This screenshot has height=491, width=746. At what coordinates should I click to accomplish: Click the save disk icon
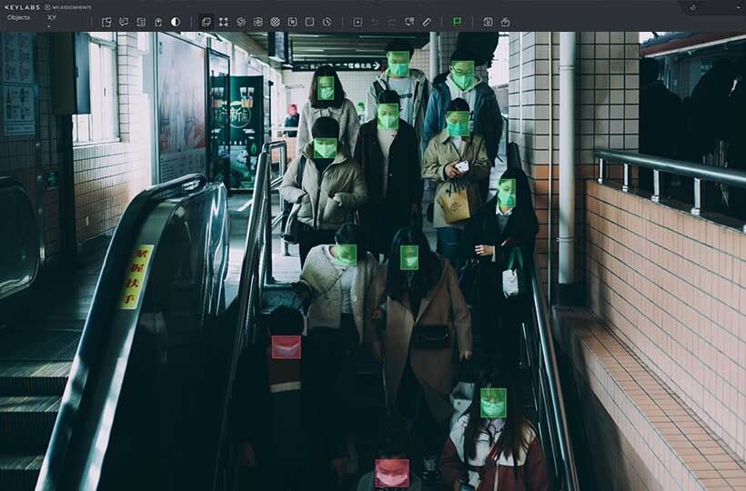[488, 22]
